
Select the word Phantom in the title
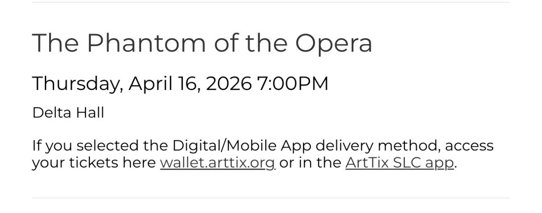147,43
